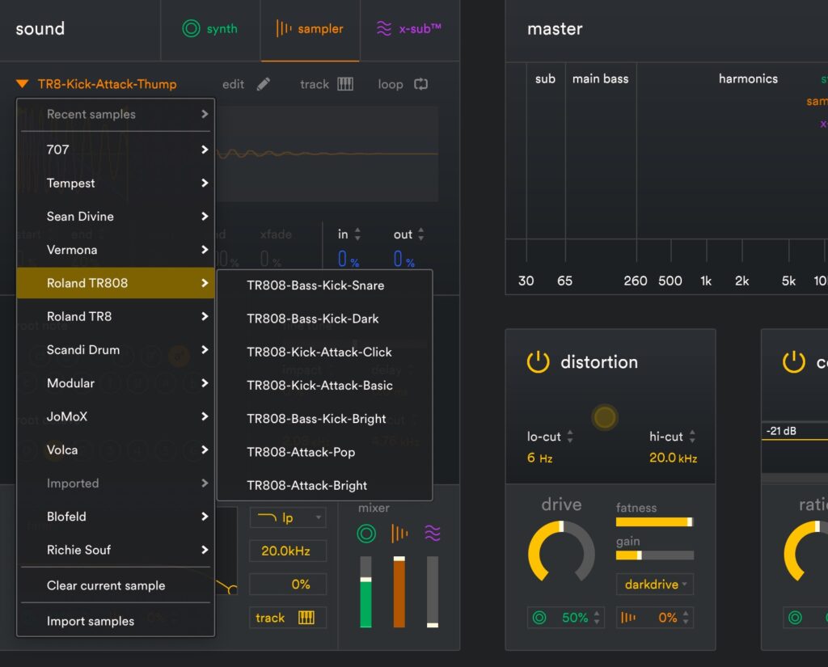
Task: Click the track keyboard icon near edit
Action: [x=345, y=84]
